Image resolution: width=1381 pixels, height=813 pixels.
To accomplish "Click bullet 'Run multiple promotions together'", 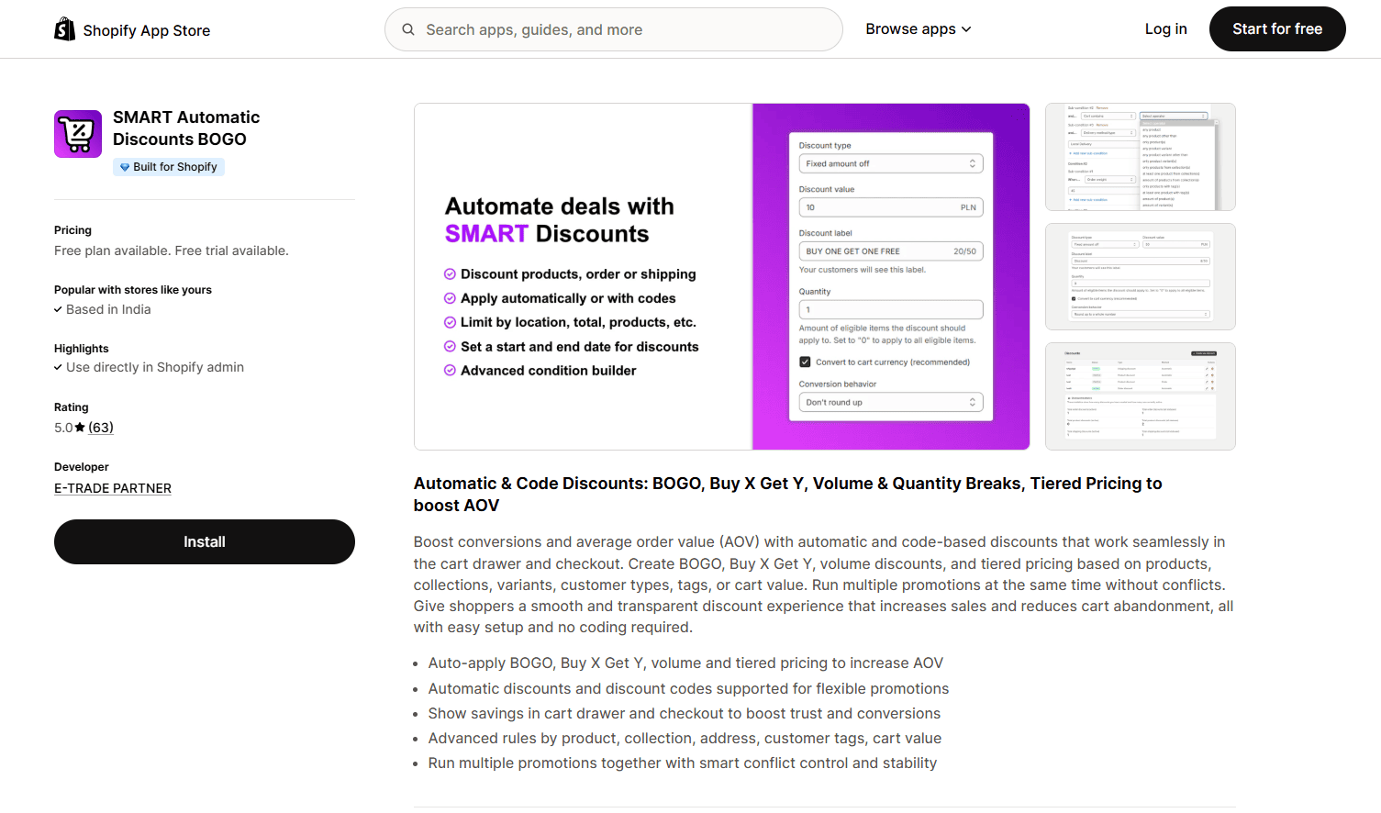I will click(683, 763).
